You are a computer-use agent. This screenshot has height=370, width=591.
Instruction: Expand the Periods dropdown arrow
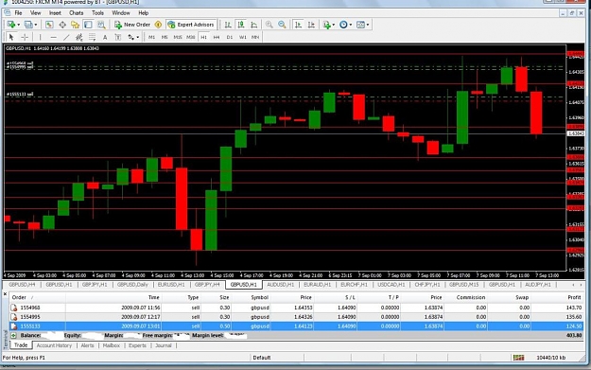coord(351,25)
